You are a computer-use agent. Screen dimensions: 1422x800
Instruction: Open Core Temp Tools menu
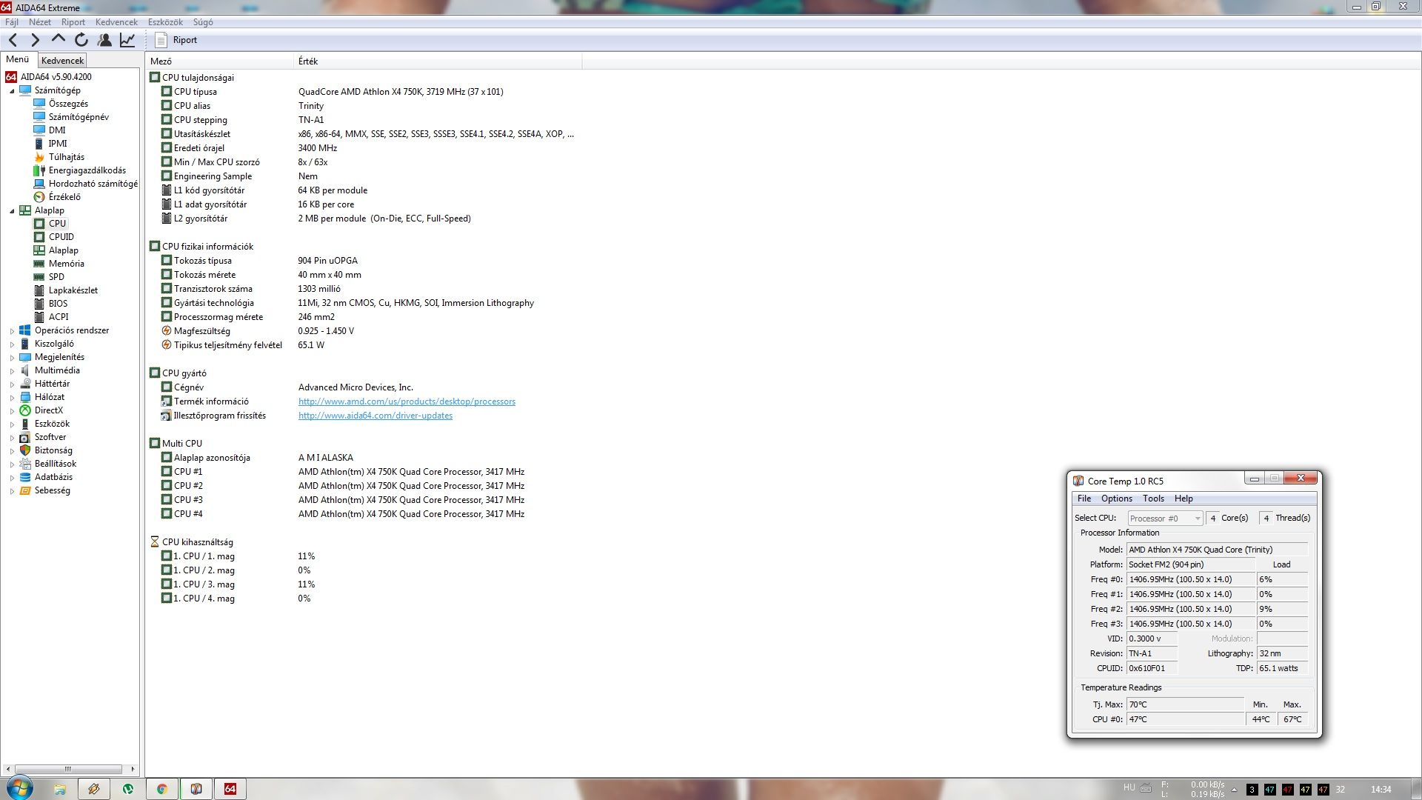click(x=1153, y=499)
